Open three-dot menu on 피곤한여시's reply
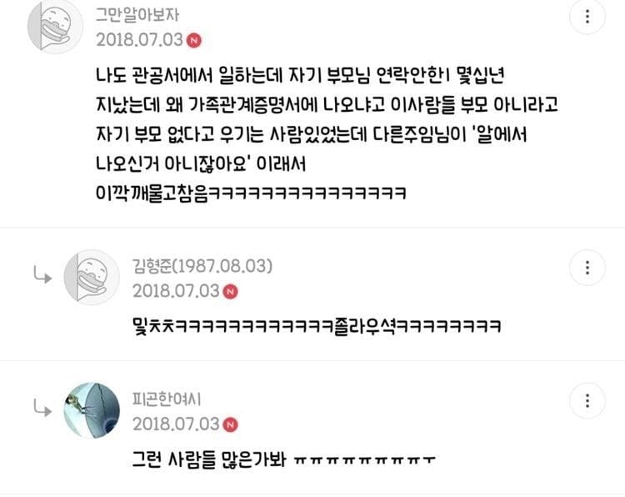Image resolution: width=625 pixels, height=497 pixels. [587, 400]
